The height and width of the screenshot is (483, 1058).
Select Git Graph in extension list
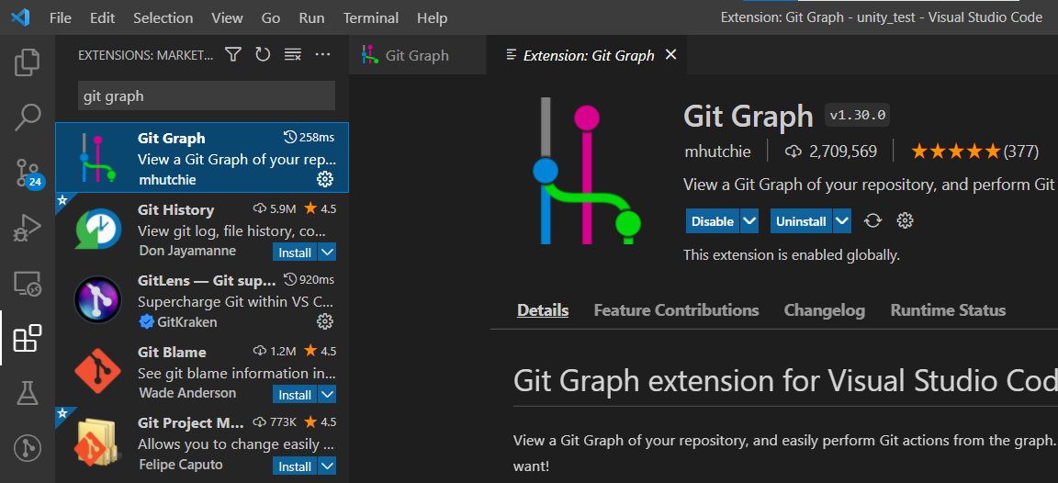click(x=202, y=158)
